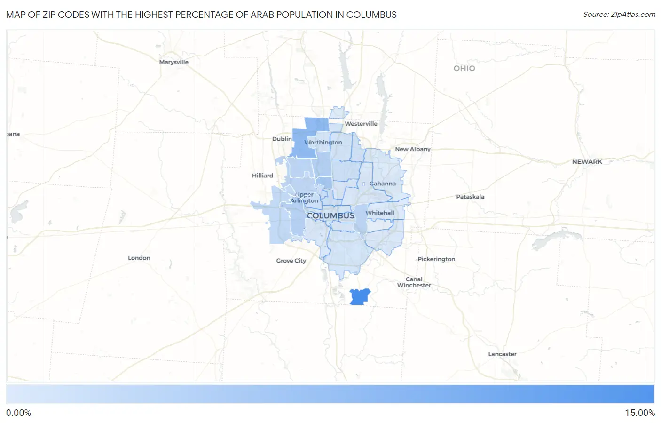Click the NEWARK city label

pyautogui.click(x=587, y=161)
